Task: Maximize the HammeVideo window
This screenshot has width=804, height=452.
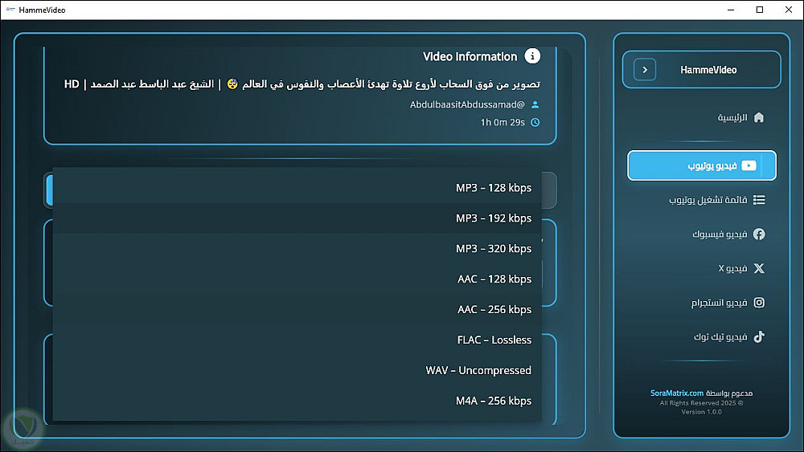Action: click(760, 10)
